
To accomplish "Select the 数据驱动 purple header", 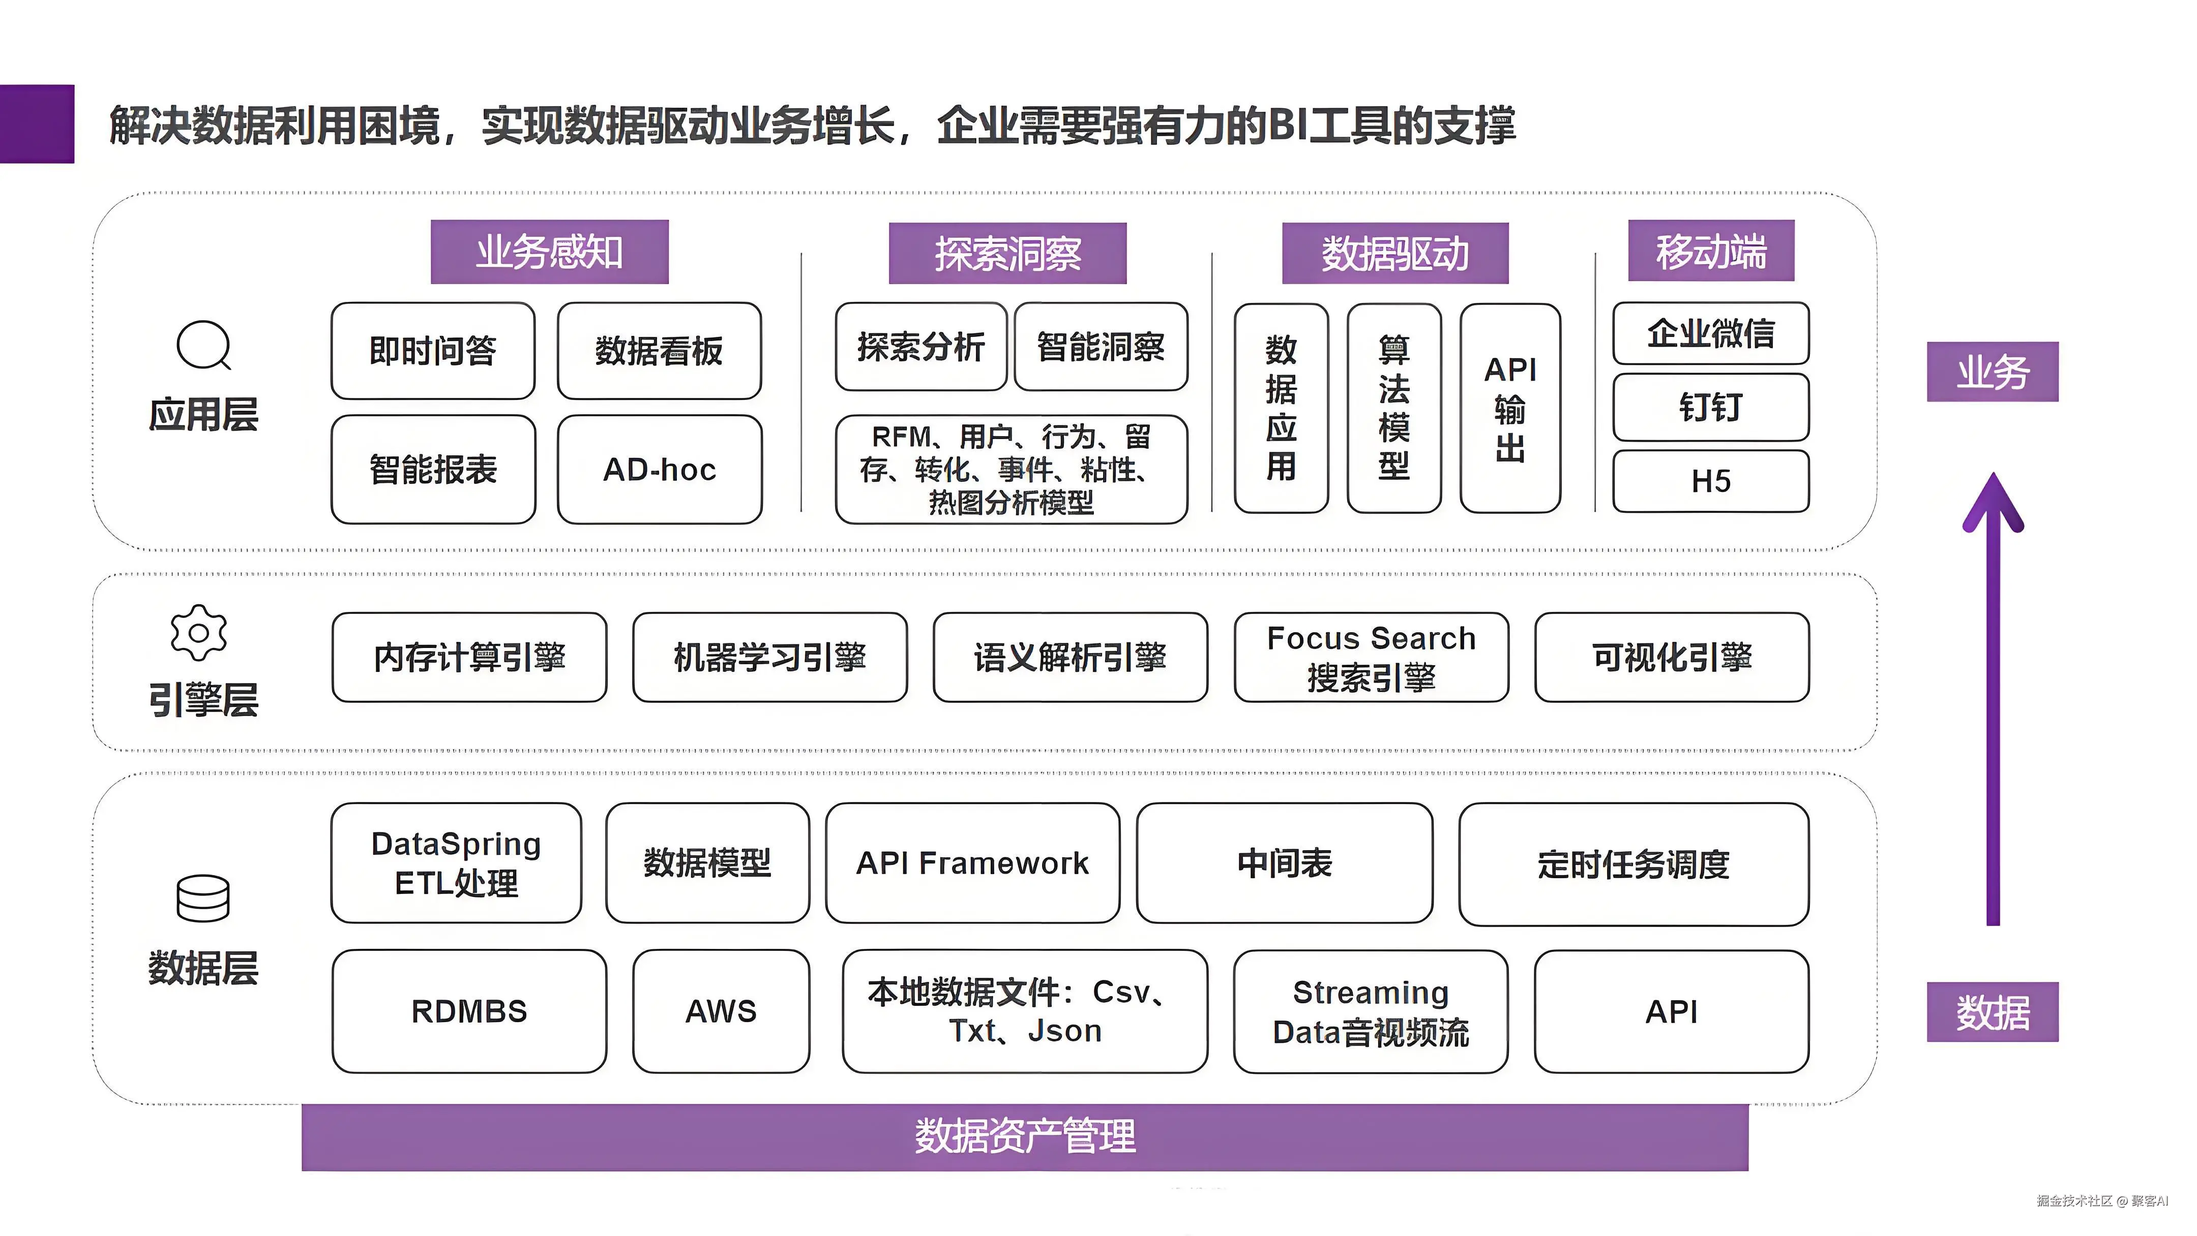I will coord(1396,253).
